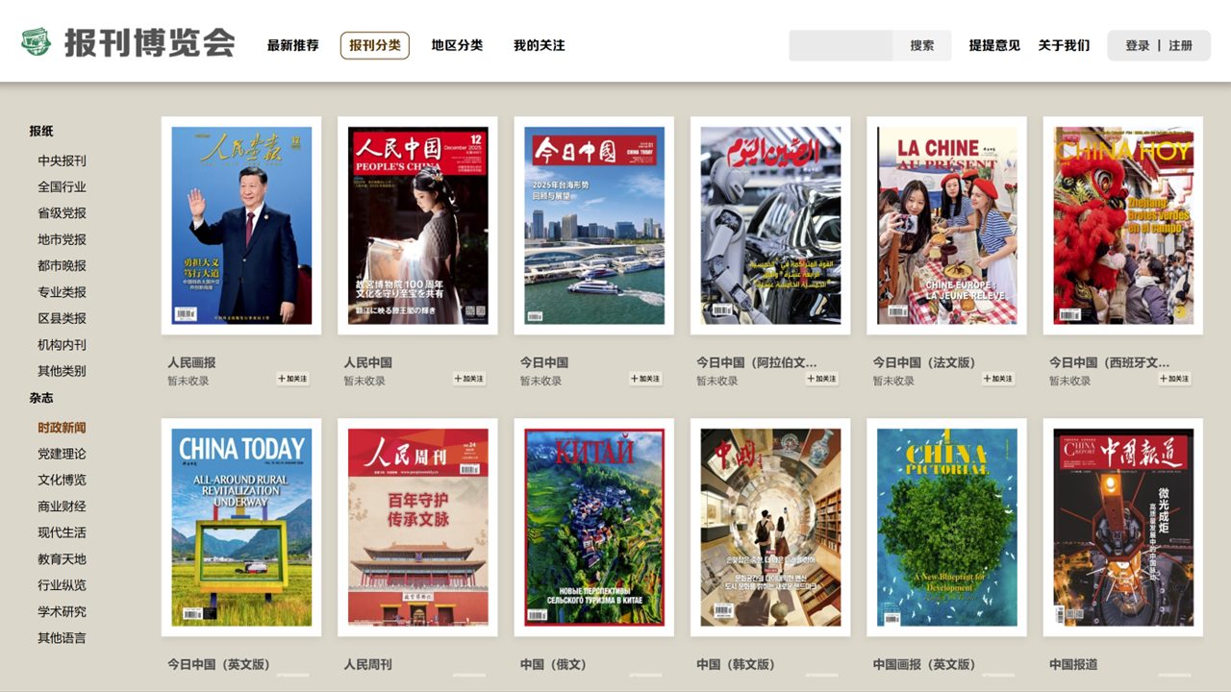Open 其他语言 category
This screenshot has height=692, width=1231.
point(63,637)
